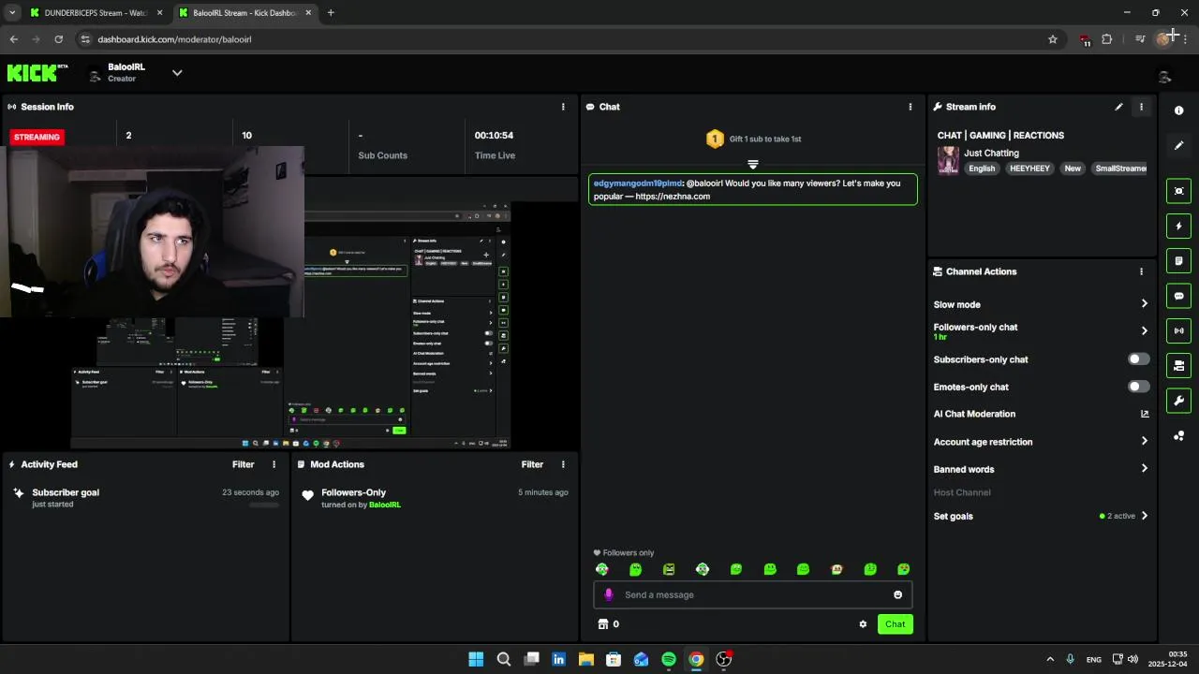This screenshot has height=674, width=1199.
Task: Open Mod Actions three-dot menu
Action: click(x=563, y=464)
